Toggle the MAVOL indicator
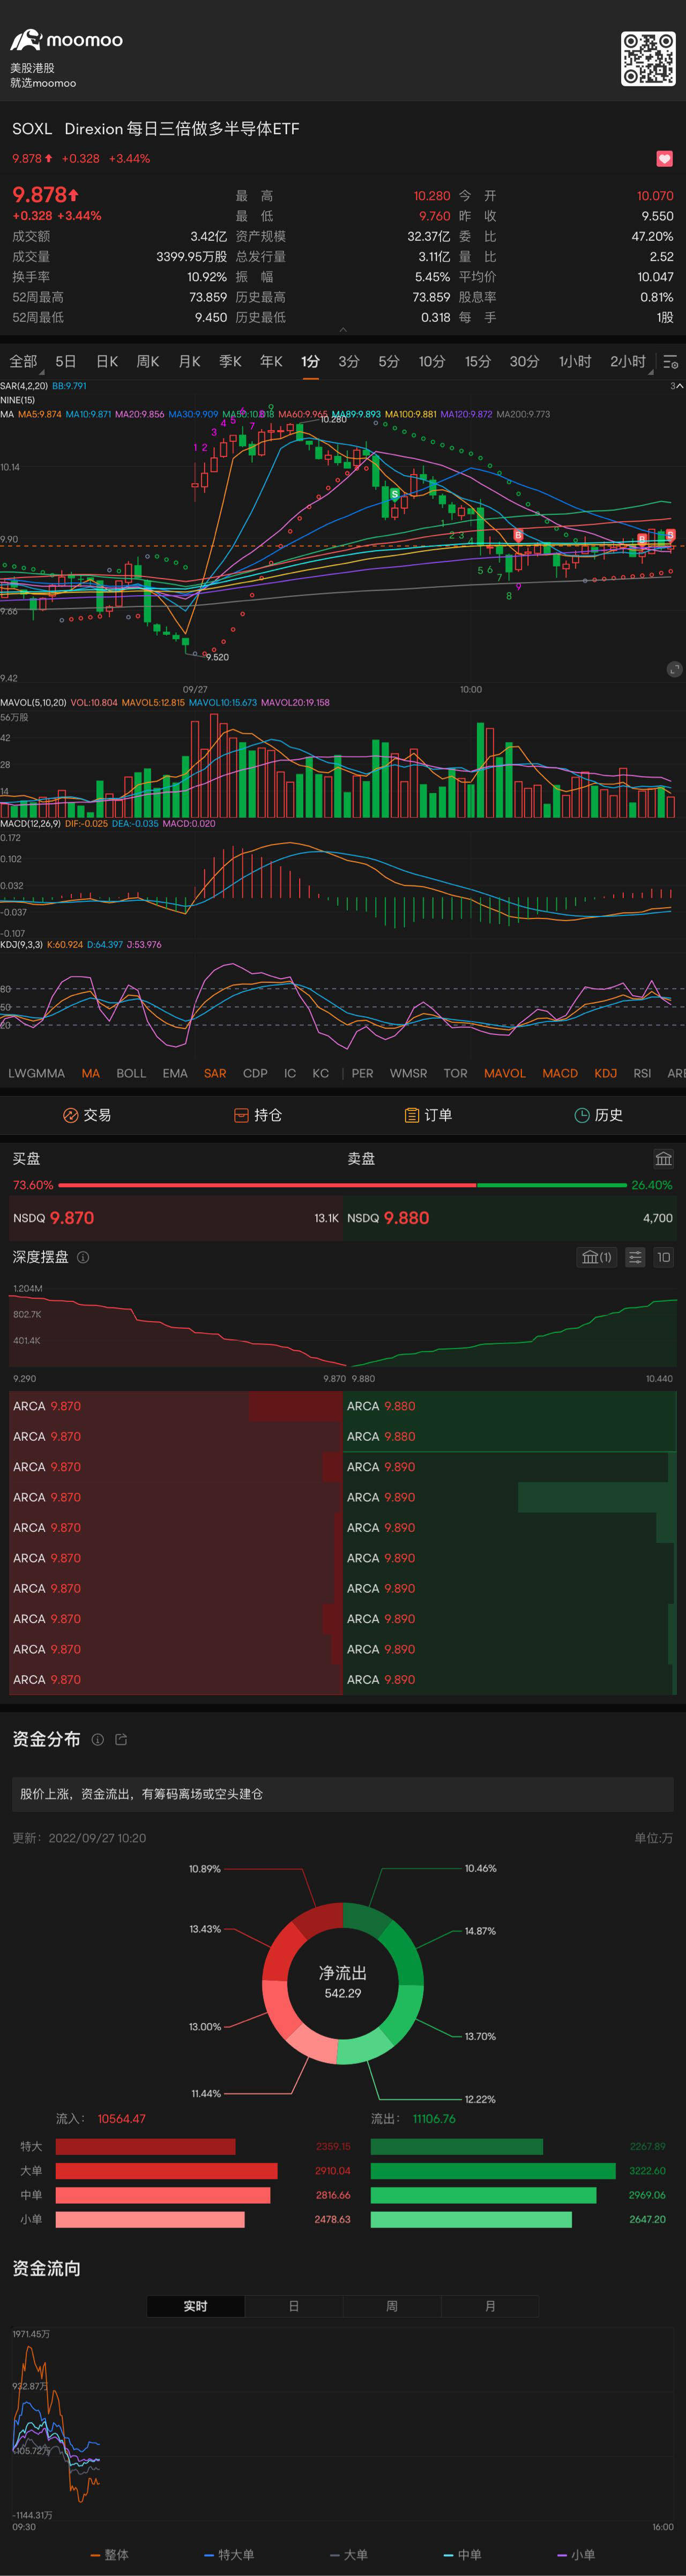This screenshot has height=2576, width=686. click(x=505, y=1073)
